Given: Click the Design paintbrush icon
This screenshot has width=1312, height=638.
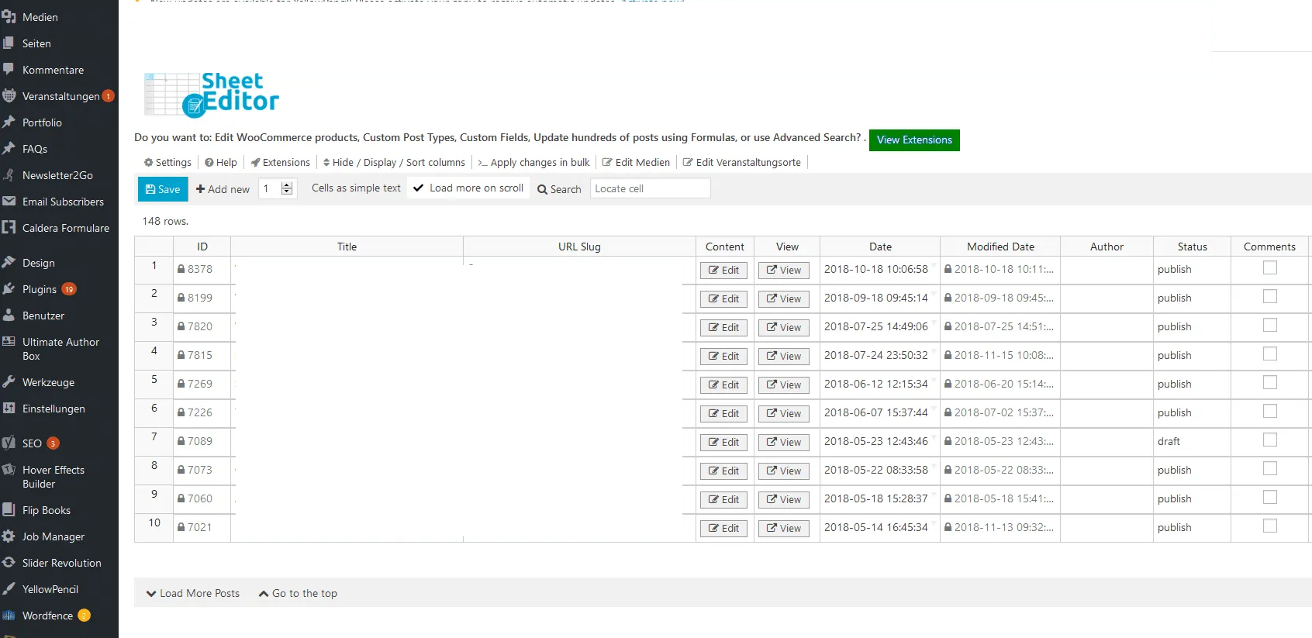Looking at the screenshot, I should tap(9, 262).
